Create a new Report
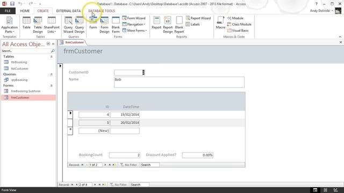The height and width of the screenshot is (193, 344). click(156, 23)
